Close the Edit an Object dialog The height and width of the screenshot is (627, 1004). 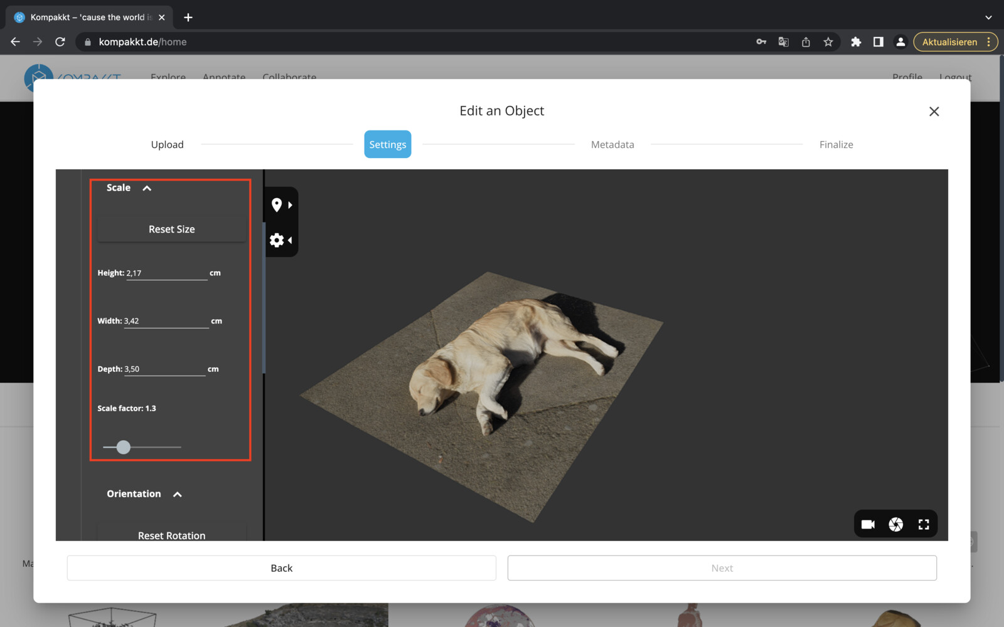click(x=934, y=112)
